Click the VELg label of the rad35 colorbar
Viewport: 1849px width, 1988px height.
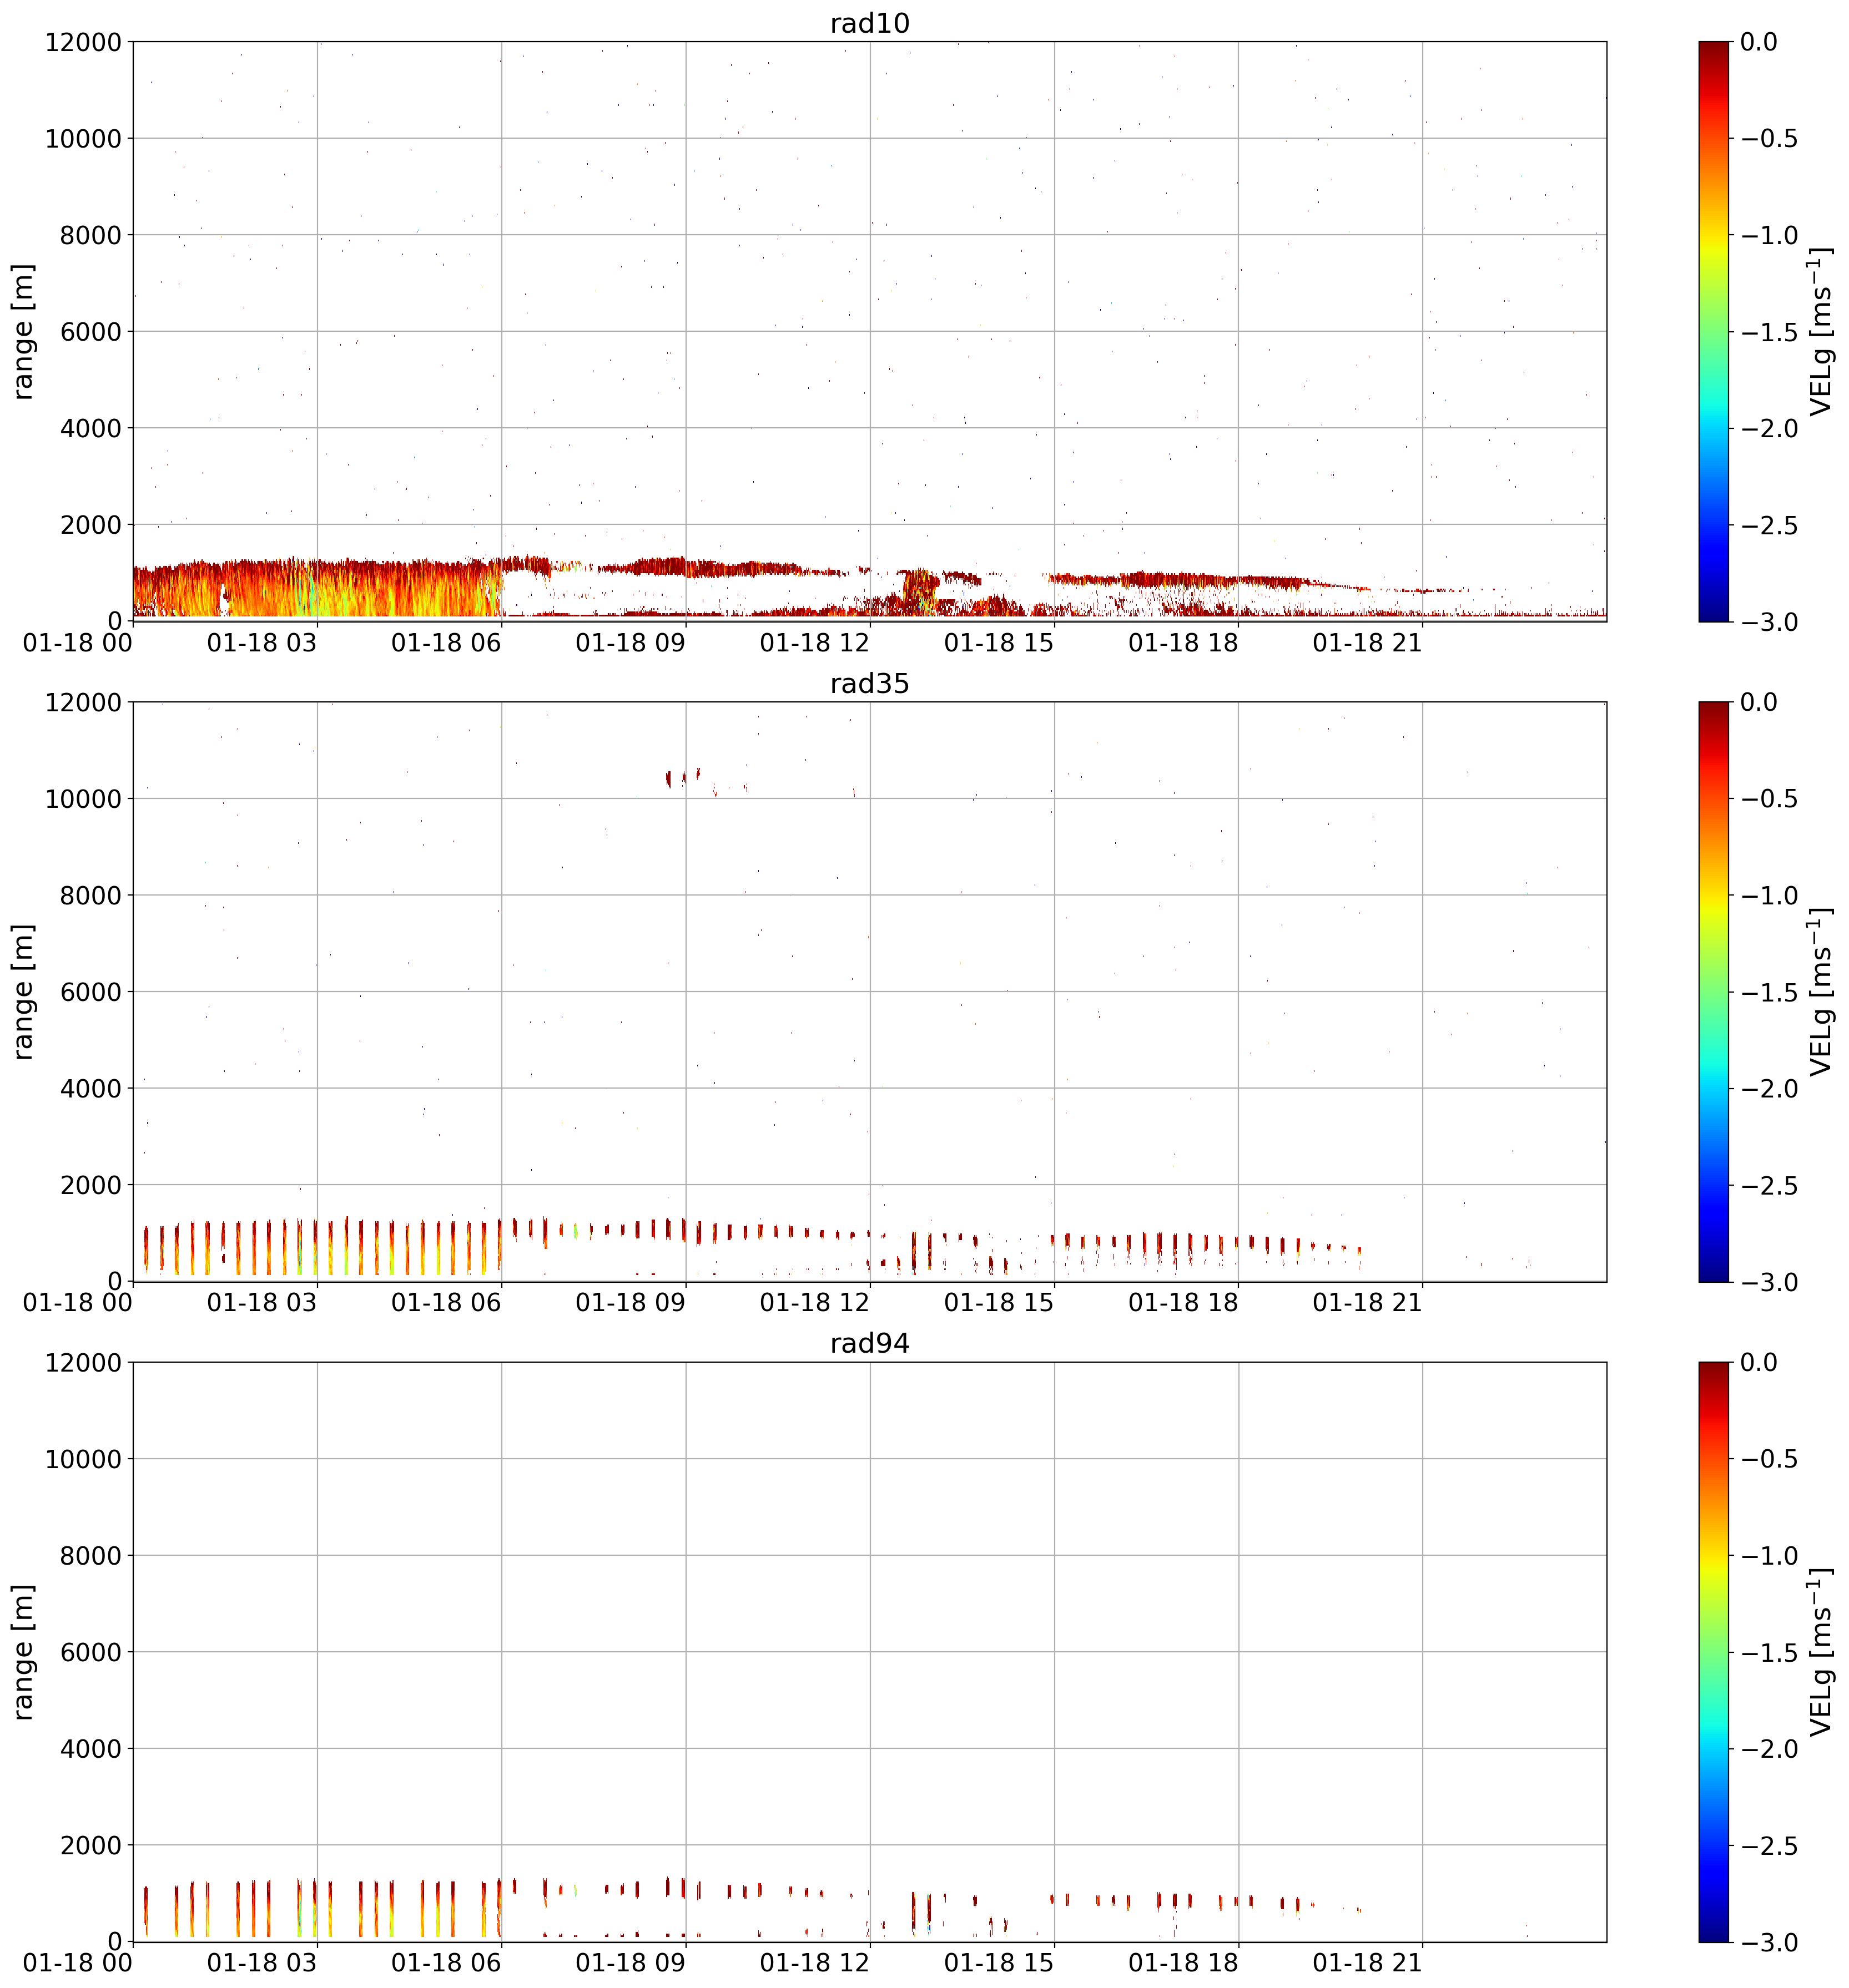pos(1821,992)
